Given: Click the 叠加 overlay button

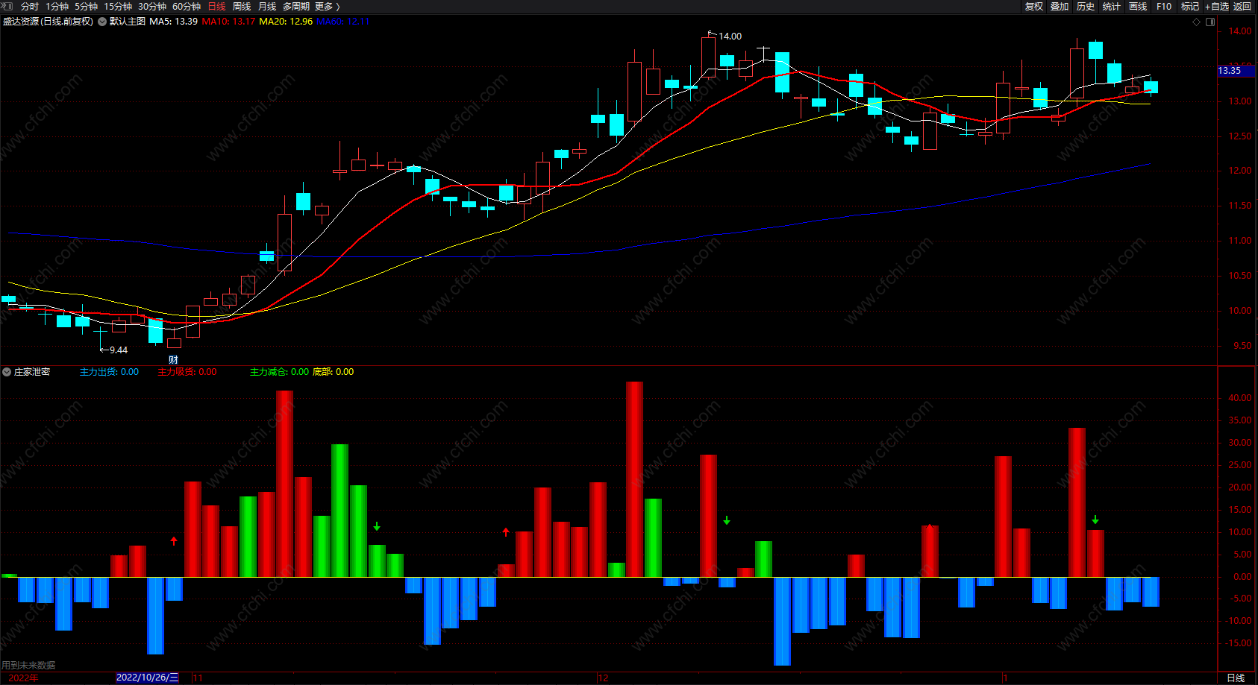Looking at the screenshot, I should point(1060,6).
